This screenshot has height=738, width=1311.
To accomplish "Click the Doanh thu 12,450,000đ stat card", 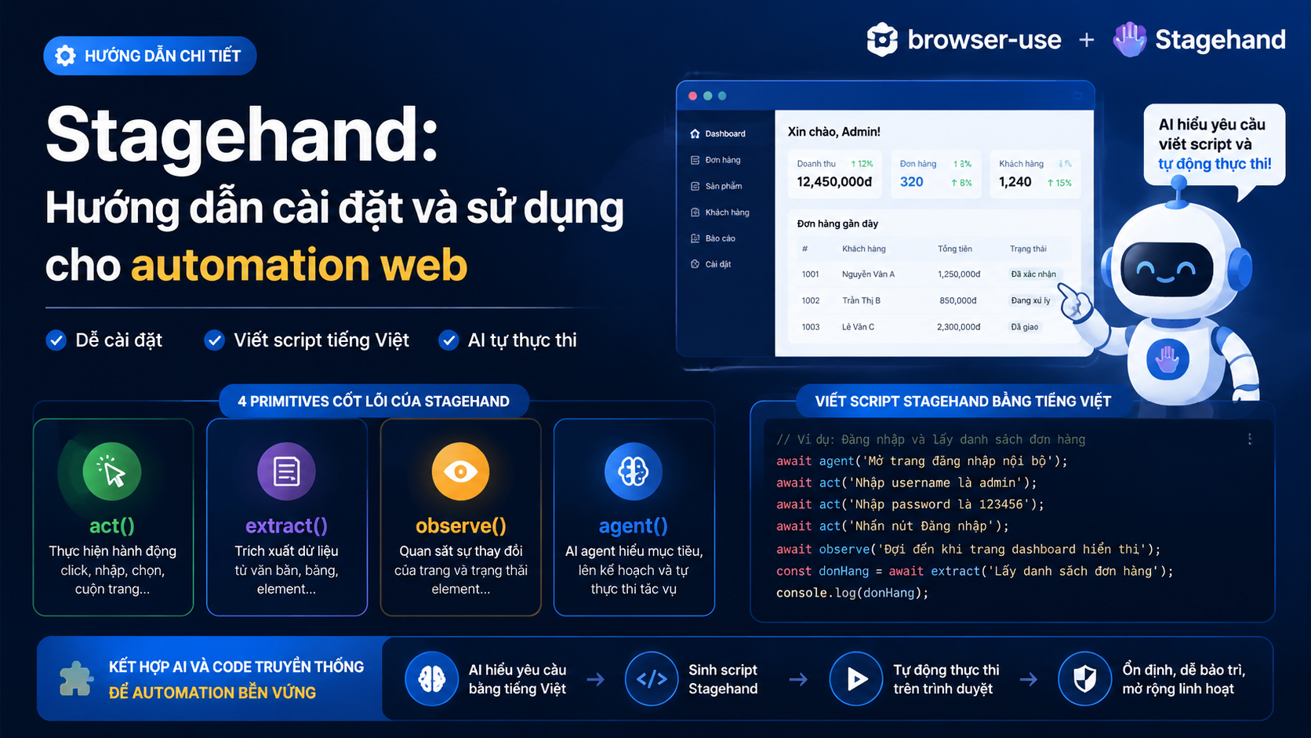I will click(x=835, y=173).
